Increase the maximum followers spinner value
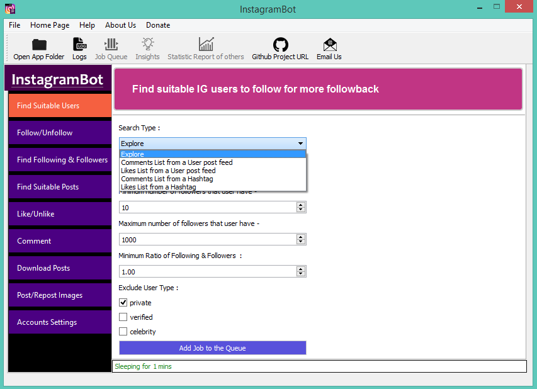This screenshot has width=537, height=389. [x=301, y=237]
